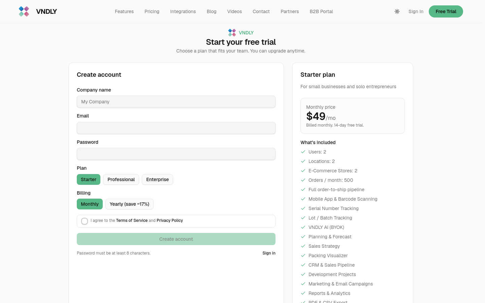485x303 pixels.
Task: Click checkmark icon beside Locations: 2
Action: tap(303, 161)
